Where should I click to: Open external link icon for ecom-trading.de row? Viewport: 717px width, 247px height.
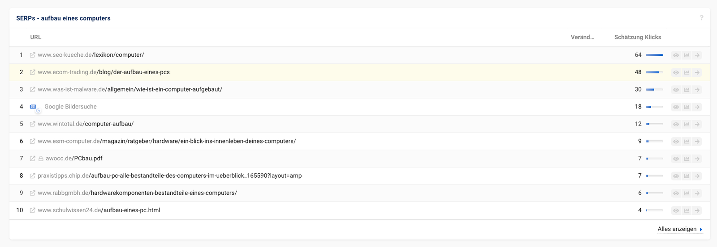pyautogui.click(x=32, y=72)
